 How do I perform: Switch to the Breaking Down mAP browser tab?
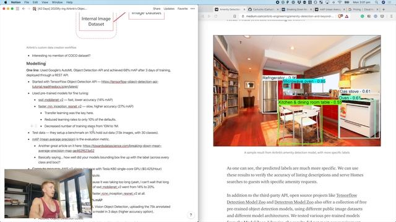(296, 9)
